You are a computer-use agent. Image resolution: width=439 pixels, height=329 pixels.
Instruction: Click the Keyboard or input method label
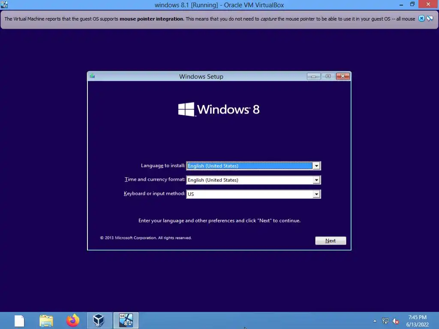click(154, 193)
